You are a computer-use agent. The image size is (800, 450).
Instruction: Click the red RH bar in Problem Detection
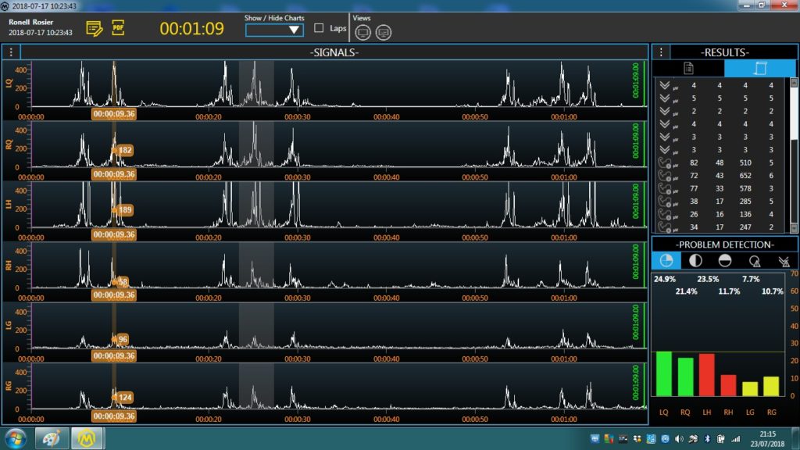pyautogui.click(x=728, y=385)
